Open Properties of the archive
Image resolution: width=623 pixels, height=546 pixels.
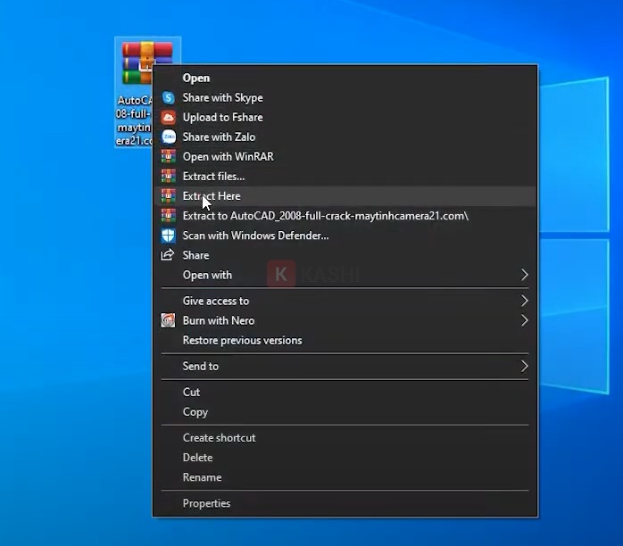(x=345, y=503)
